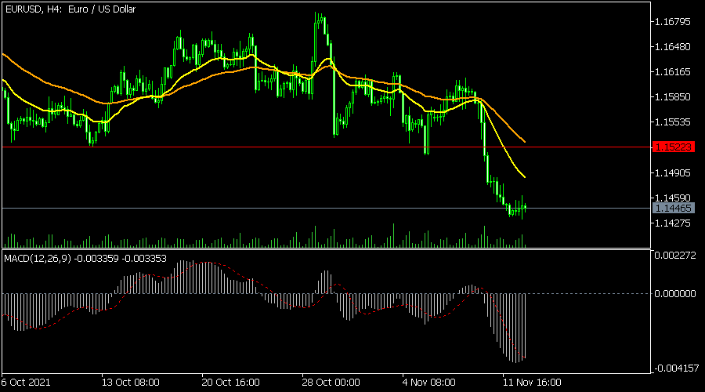The image size is (705, 392).
Task: Click the last MACD histogram bar
Action: pos(525,326)
